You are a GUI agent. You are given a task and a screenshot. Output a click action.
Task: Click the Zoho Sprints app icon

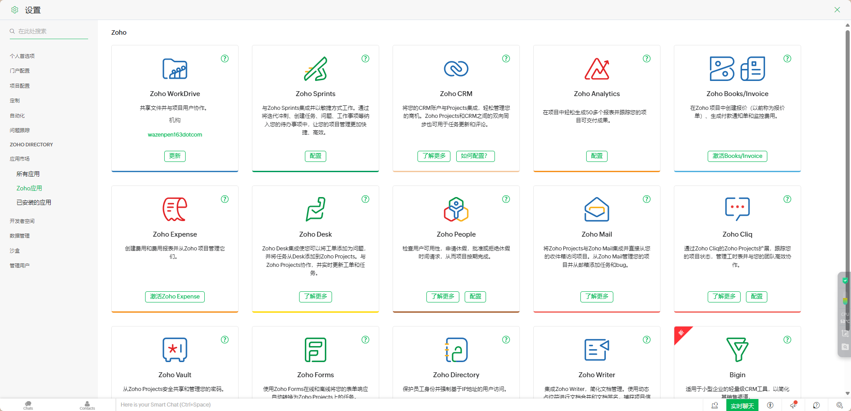pos(316,69)
